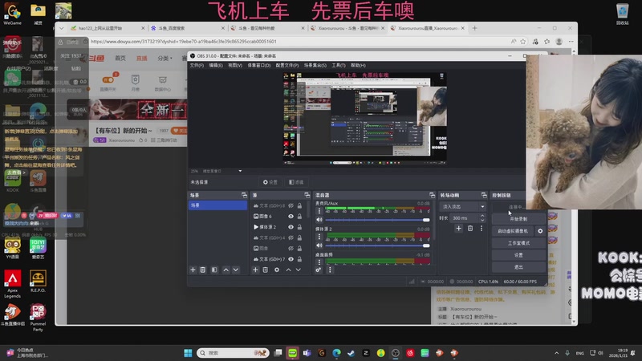The height and width of the screenshot is (361, 642).
Task: Open Windows Start button on taskbar
Action: pos(188,353)
